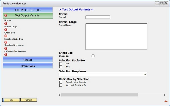
Task: Click the red X icon under Normal
Action: click(x=6, y=23)
